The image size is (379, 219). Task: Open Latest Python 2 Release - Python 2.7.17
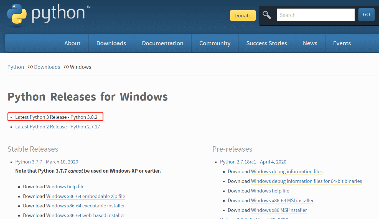[58, 127]
